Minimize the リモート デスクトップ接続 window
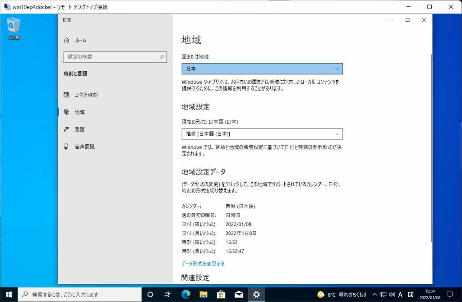The width and height of the screenshot is (462, 302). 409,7
